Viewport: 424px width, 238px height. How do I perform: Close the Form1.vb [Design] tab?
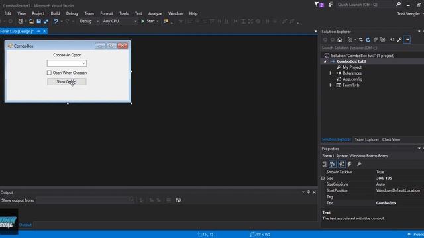point(44,31)
